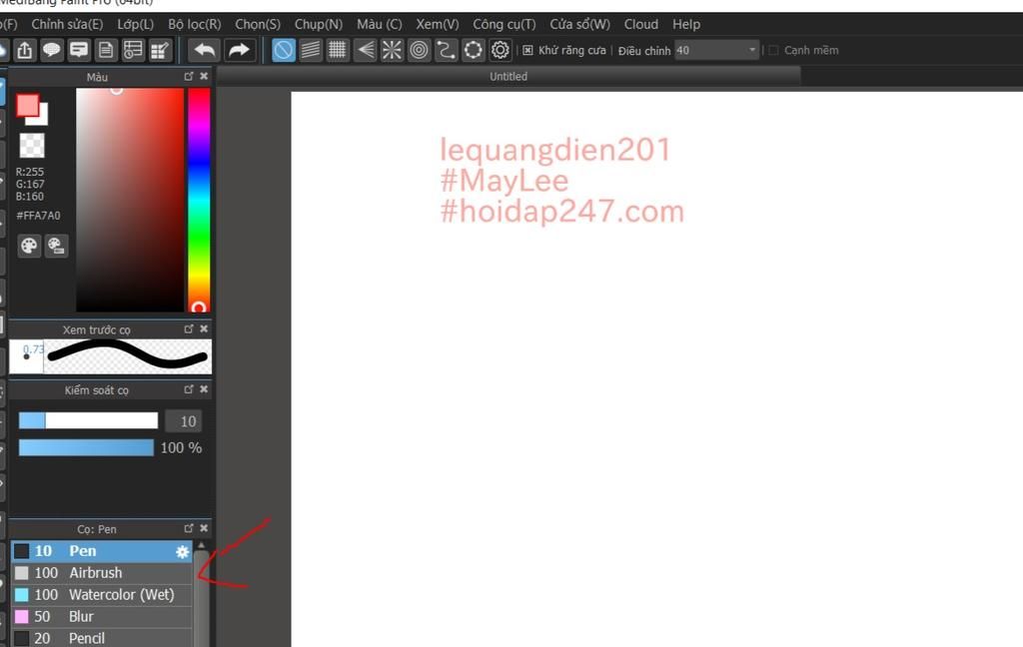Open the Bộ lọc(R) menu

click(x=195, y=24)
